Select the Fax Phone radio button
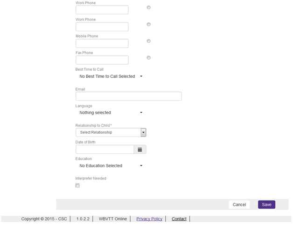Viewport: 293px width, 225px height. 148,58
